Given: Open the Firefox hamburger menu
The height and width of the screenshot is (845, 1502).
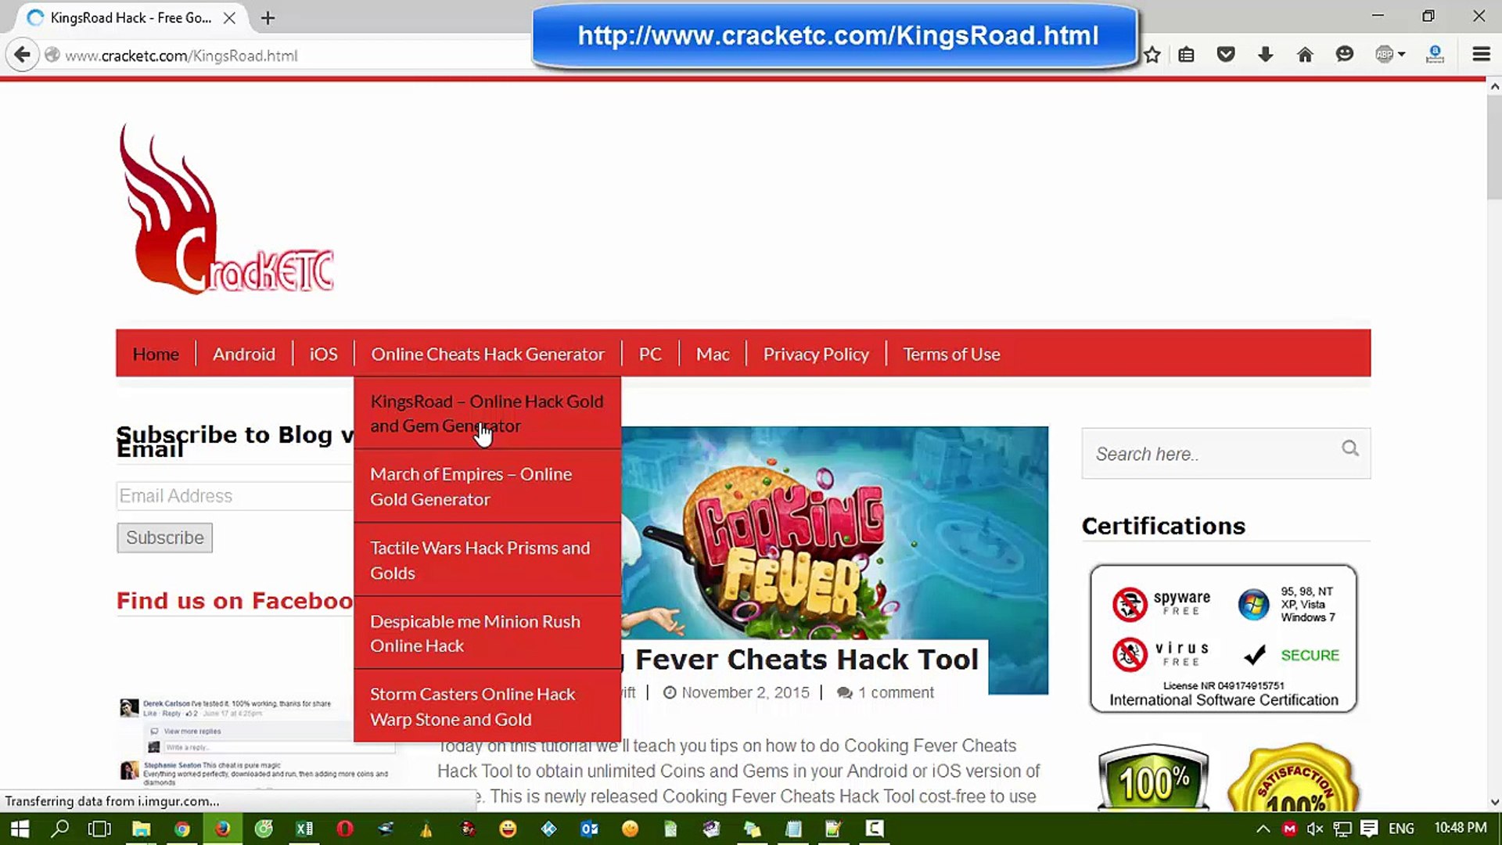Looking at the screenshot, I should coord(1481,55).
